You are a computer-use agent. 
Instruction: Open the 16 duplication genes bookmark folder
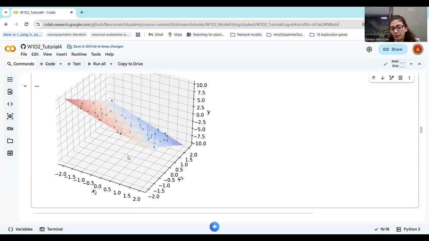[328, 34]
